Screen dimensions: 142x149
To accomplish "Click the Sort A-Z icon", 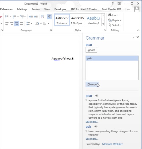I will click(x=43, y=17).
